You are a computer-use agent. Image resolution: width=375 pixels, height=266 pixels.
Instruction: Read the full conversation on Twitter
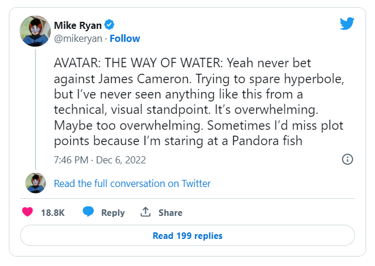(132, 183)
